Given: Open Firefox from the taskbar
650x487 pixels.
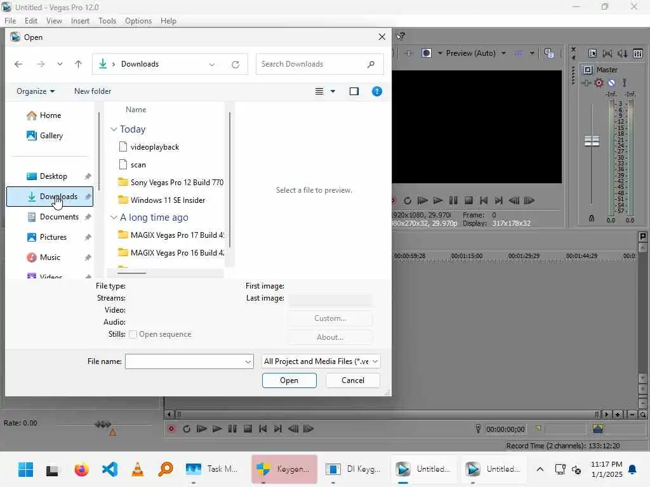Looking at the screenshot, I should [82, 469].
